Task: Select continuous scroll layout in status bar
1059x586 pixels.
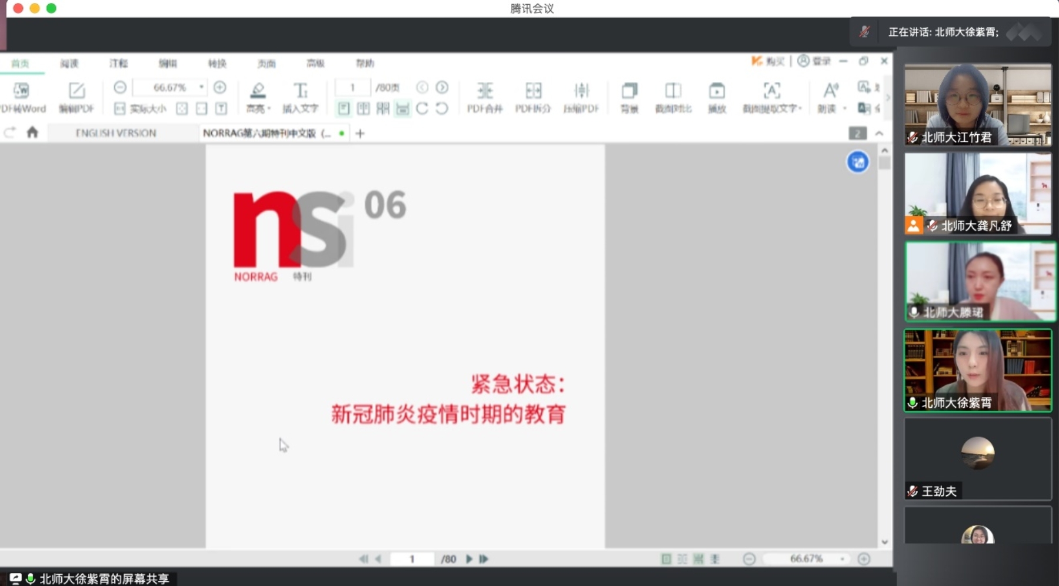Action: tap(715, 559)
